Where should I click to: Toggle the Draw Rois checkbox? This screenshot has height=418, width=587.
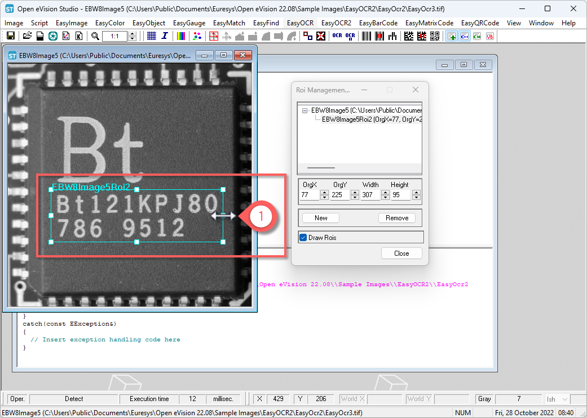coord(303,237)
